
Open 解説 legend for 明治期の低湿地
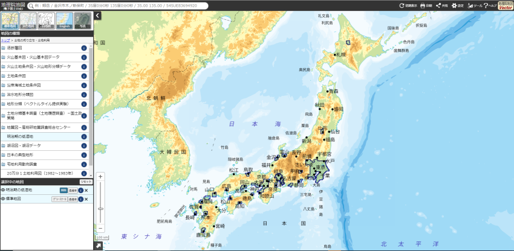[x=63, y=191]
